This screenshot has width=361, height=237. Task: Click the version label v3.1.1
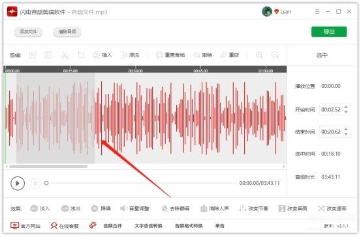[336, 226]
